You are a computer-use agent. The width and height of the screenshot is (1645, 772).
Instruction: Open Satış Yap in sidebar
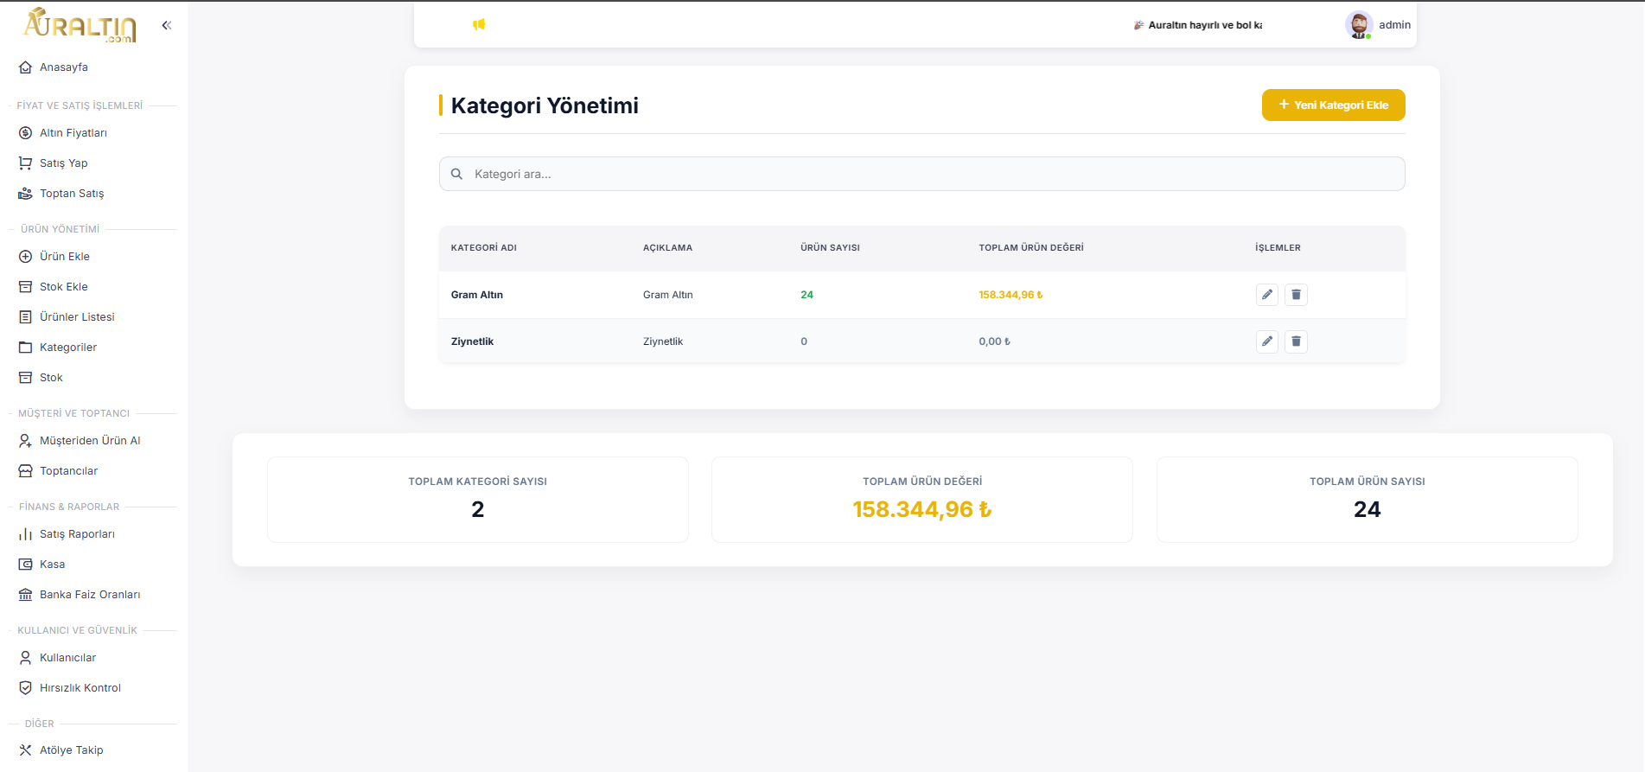pyautogui.click(x=63, y=163)
